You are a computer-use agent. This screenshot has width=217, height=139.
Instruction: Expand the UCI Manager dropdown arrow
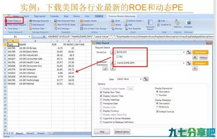71,29
